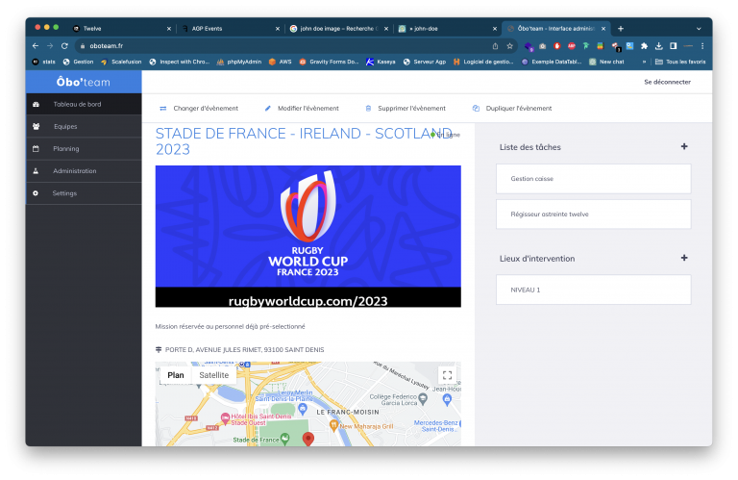Open the Tous les favoris folder
Viewport: 738px width, 480px height.
click(x=680, y=62)
